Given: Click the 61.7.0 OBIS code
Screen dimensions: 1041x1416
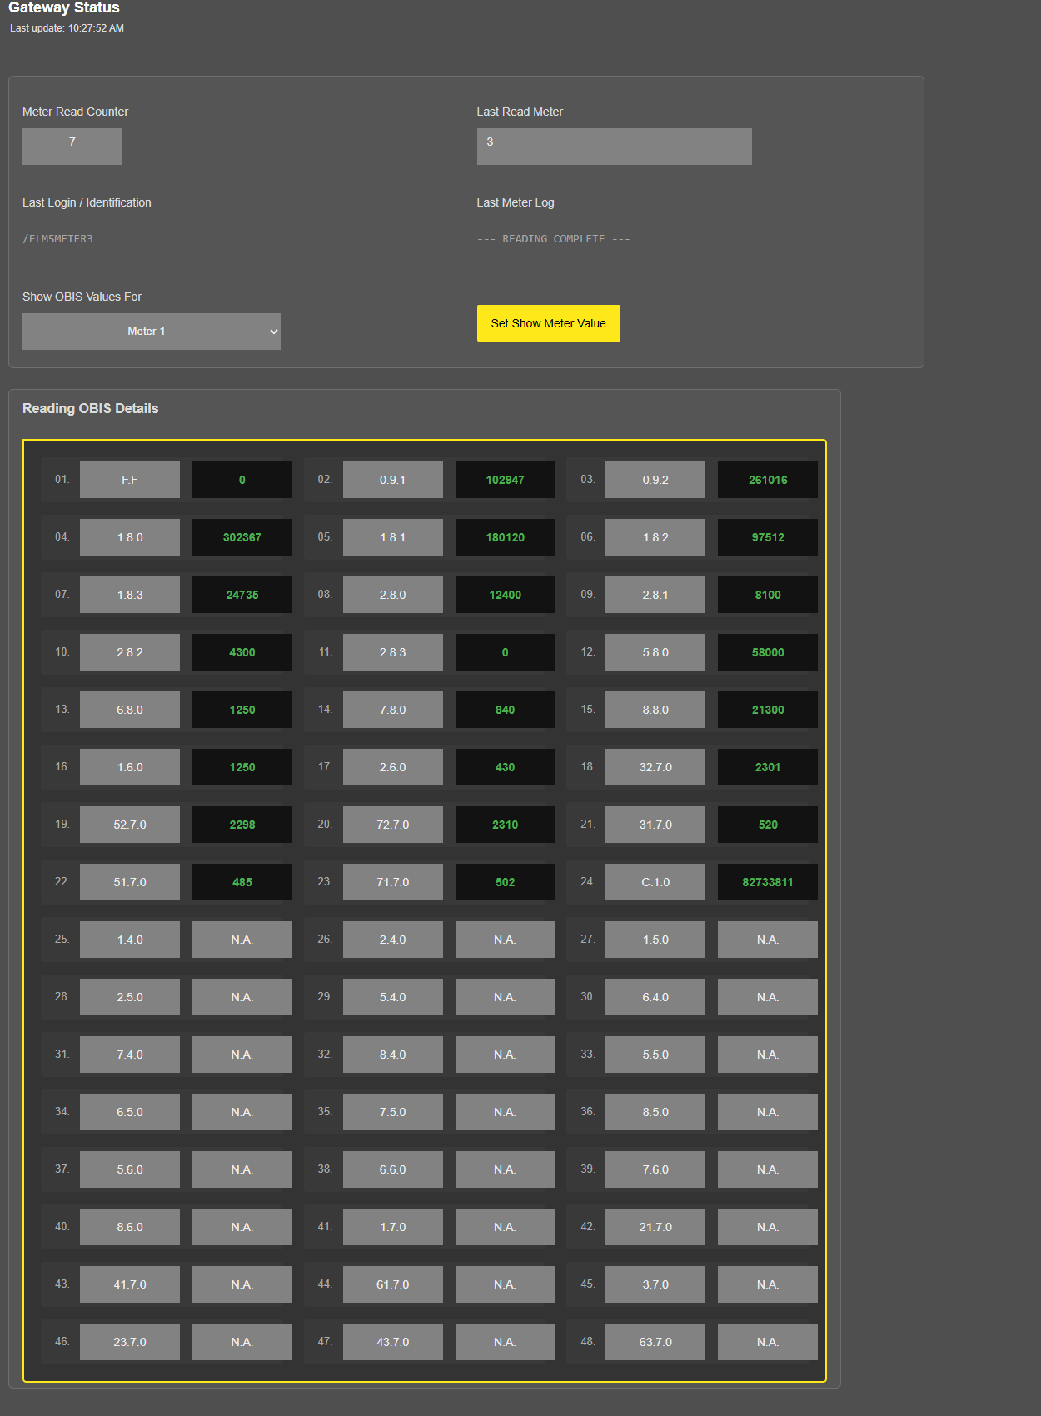Looking at the screenshot, I should 393,1284.
